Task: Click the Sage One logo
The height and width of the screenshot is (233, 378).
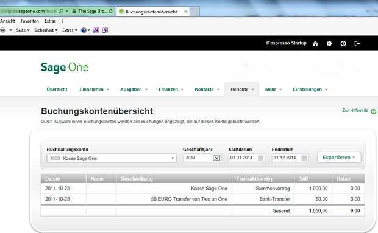Action: (x=65, y=68)
